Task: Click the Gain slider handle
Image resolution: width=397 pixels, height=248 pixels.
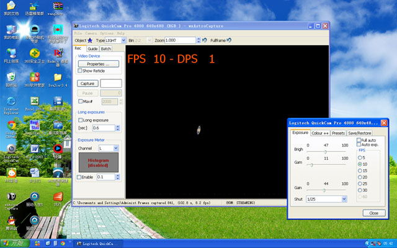Action: coord(324,190)
